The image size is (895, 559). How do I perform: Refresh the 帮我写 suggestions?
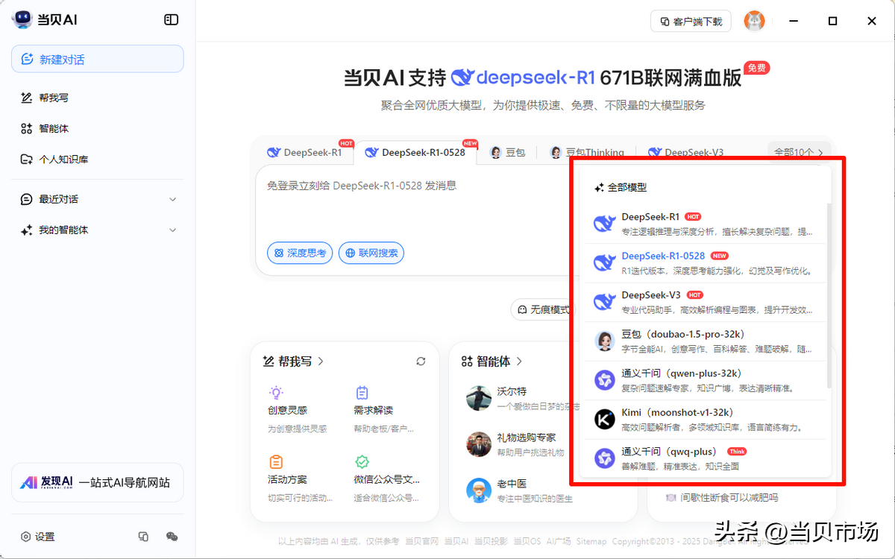click(421, 361)
